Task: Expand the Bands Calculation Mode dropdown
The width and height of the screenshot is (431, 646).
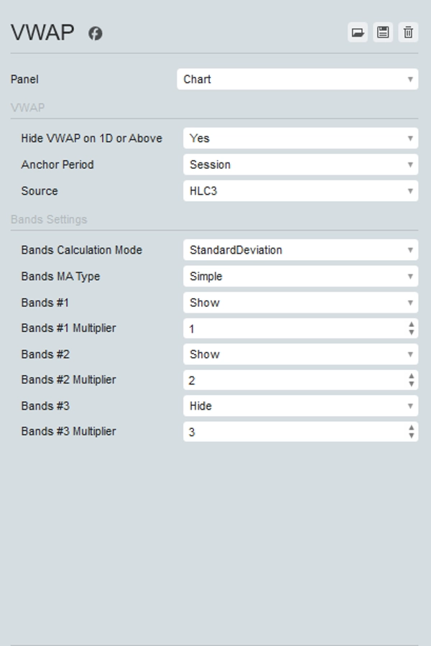Action: point(300,250)
